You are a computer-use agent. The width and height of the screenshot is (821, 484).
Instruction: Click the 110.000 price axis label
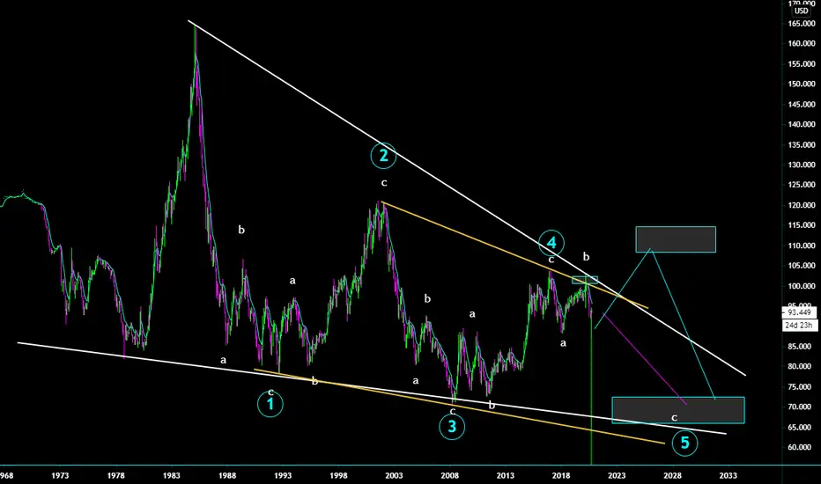pos(802,246)
